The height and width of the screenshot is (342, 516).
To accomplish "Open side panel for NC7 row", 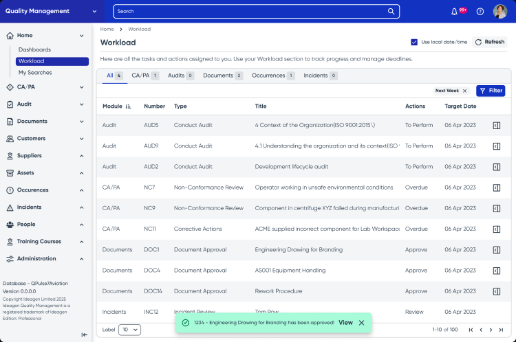I will [x=497, y=187].
